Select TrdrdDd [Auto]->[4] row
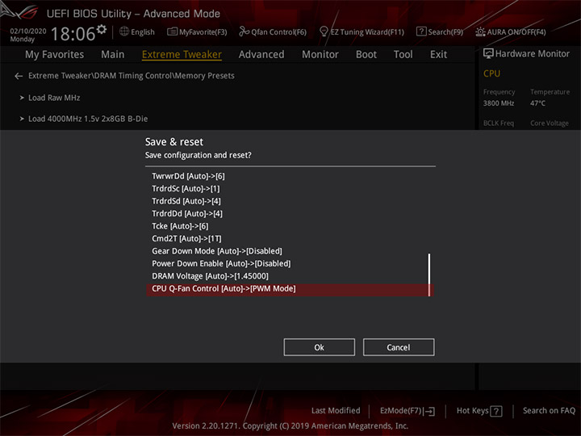 (x=290, y=213)
